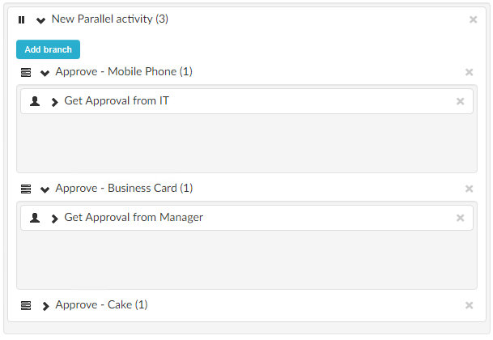This screenshot has width=493, height=340.
Task: Click the Business Card branch sequence icon
Action: tap(26, 189)
